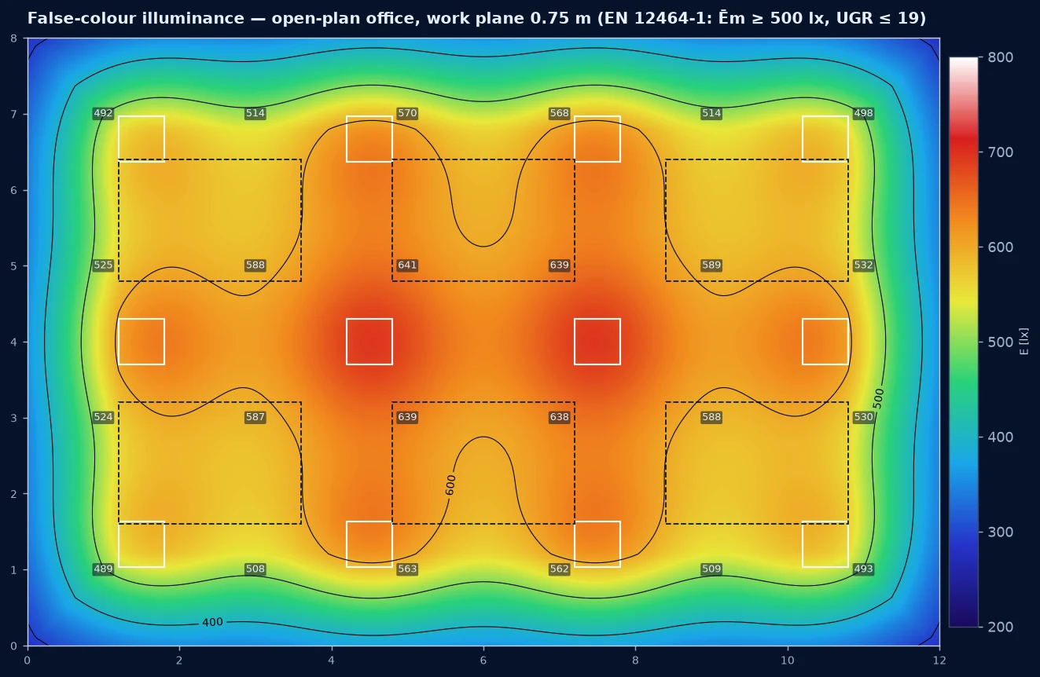The image size is (1040, 677).
Task: Click the 508 illuminance value label
Action: (255, 569)
